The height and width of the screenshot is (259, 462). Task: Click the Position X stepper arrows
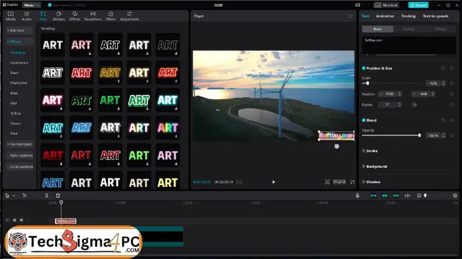pos(400,94)
